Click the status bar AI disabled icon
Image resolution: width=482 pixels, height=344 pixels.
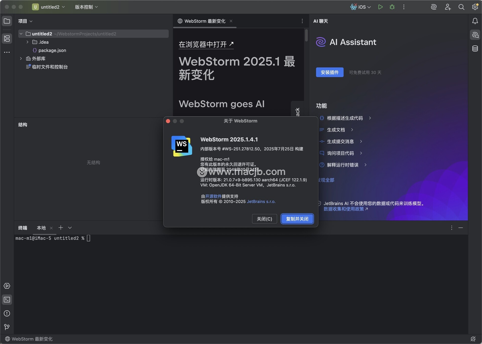[473, 339]
